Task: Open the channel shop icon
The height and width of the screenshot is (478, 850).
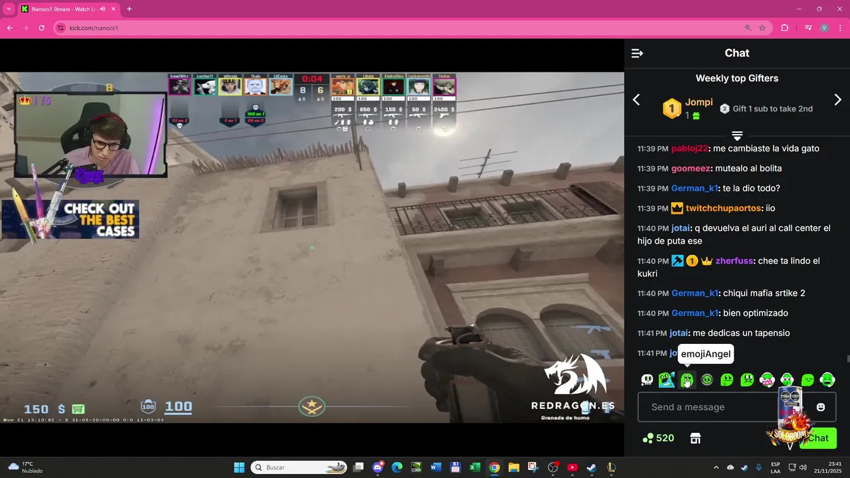Action: [x=695, y=438]
